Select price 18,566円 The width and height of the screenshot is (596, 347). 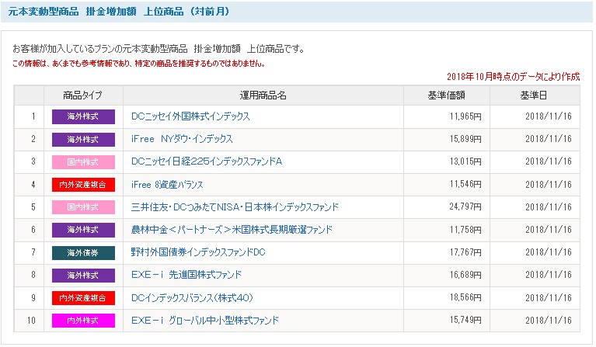465,297
